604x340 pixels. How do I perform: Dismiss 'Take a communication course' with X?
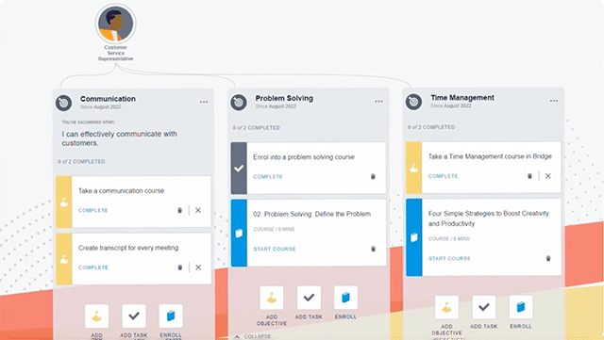tap(198, 210)
